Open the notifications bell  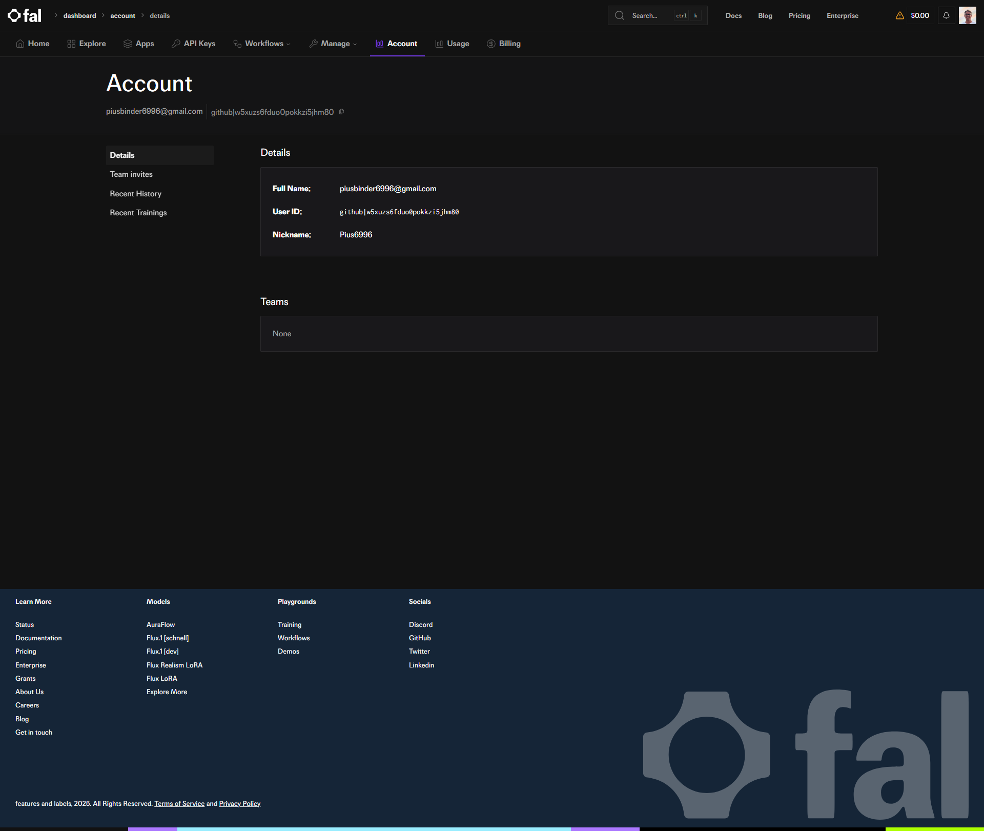[946, 15]
